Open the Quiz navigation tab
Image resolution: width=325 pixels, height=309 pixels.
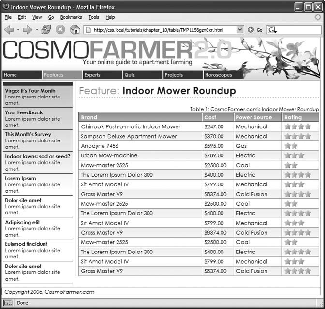(143, 75)
